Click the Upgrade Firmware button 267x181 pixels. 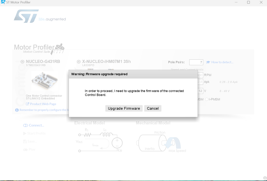pyautogui.click(x=124, y=108)
